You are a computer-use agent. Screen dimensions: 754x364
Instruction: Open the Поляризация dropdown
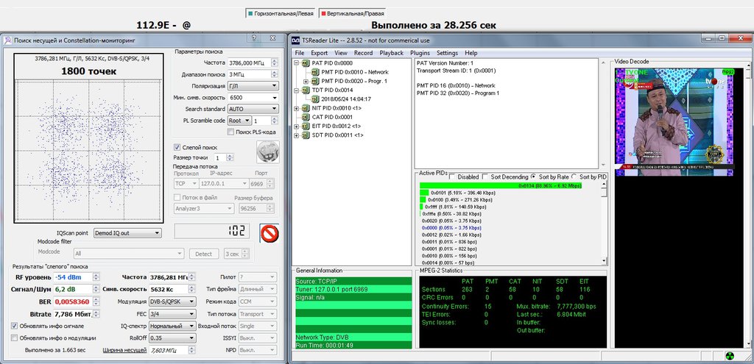pos(253,86)
